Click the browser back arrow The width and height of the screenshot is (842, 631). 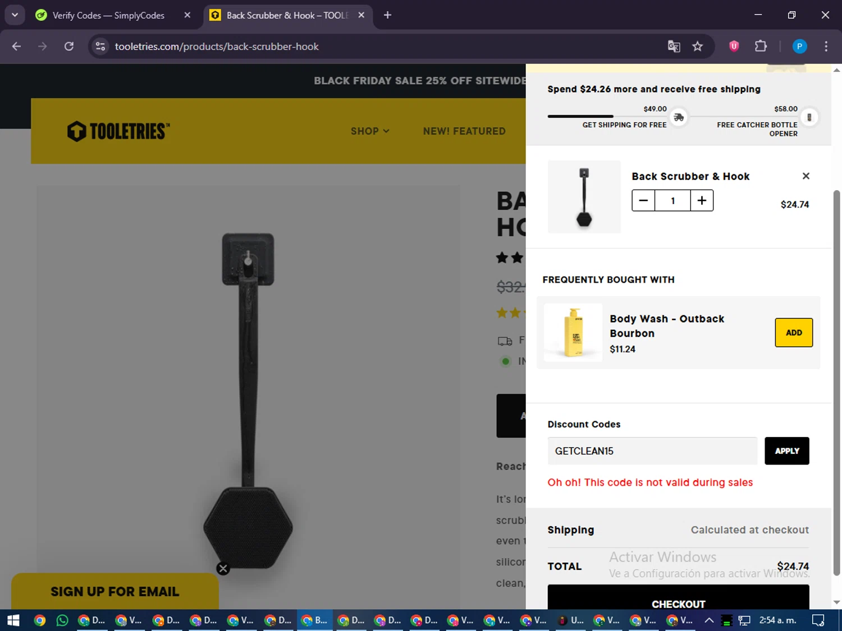click(x=16, y=47)
